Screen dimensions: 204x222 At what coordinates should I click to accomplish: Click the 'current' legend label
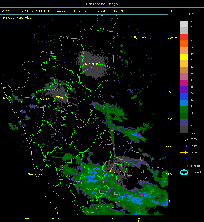coord(196,172)
